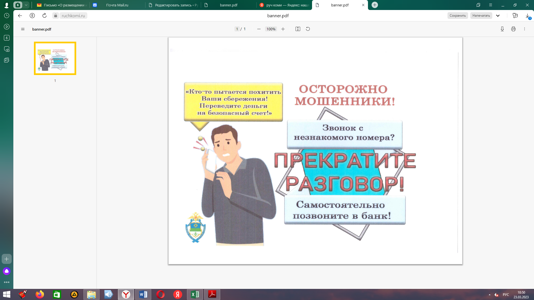Download the PDF file
This screenshot has height=300, width=534.
point(502,29)
